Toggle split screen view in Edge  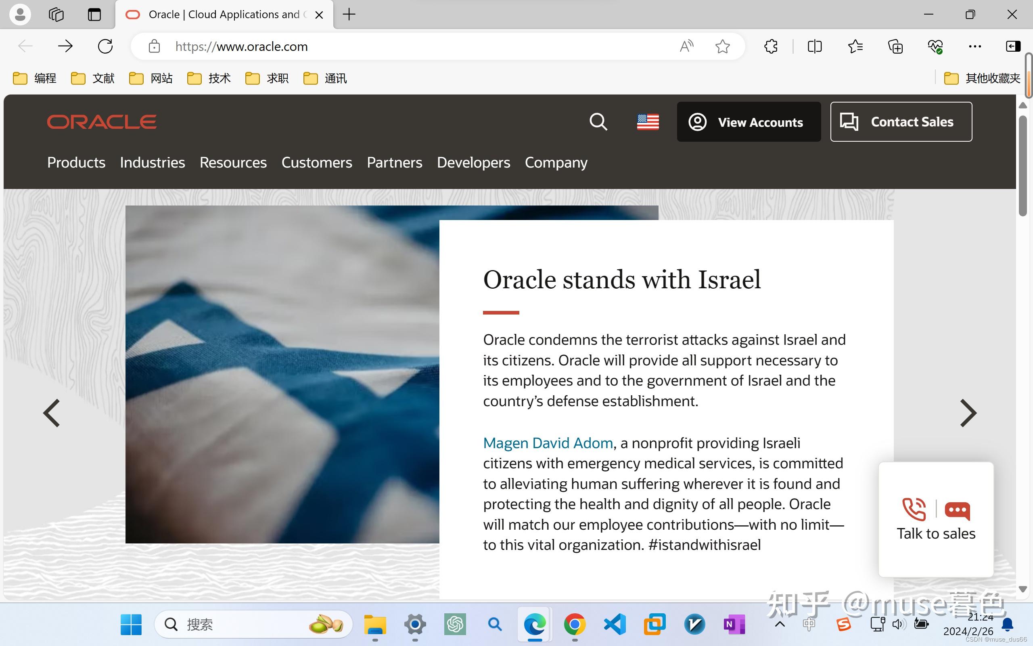click(x=814, y=46)
